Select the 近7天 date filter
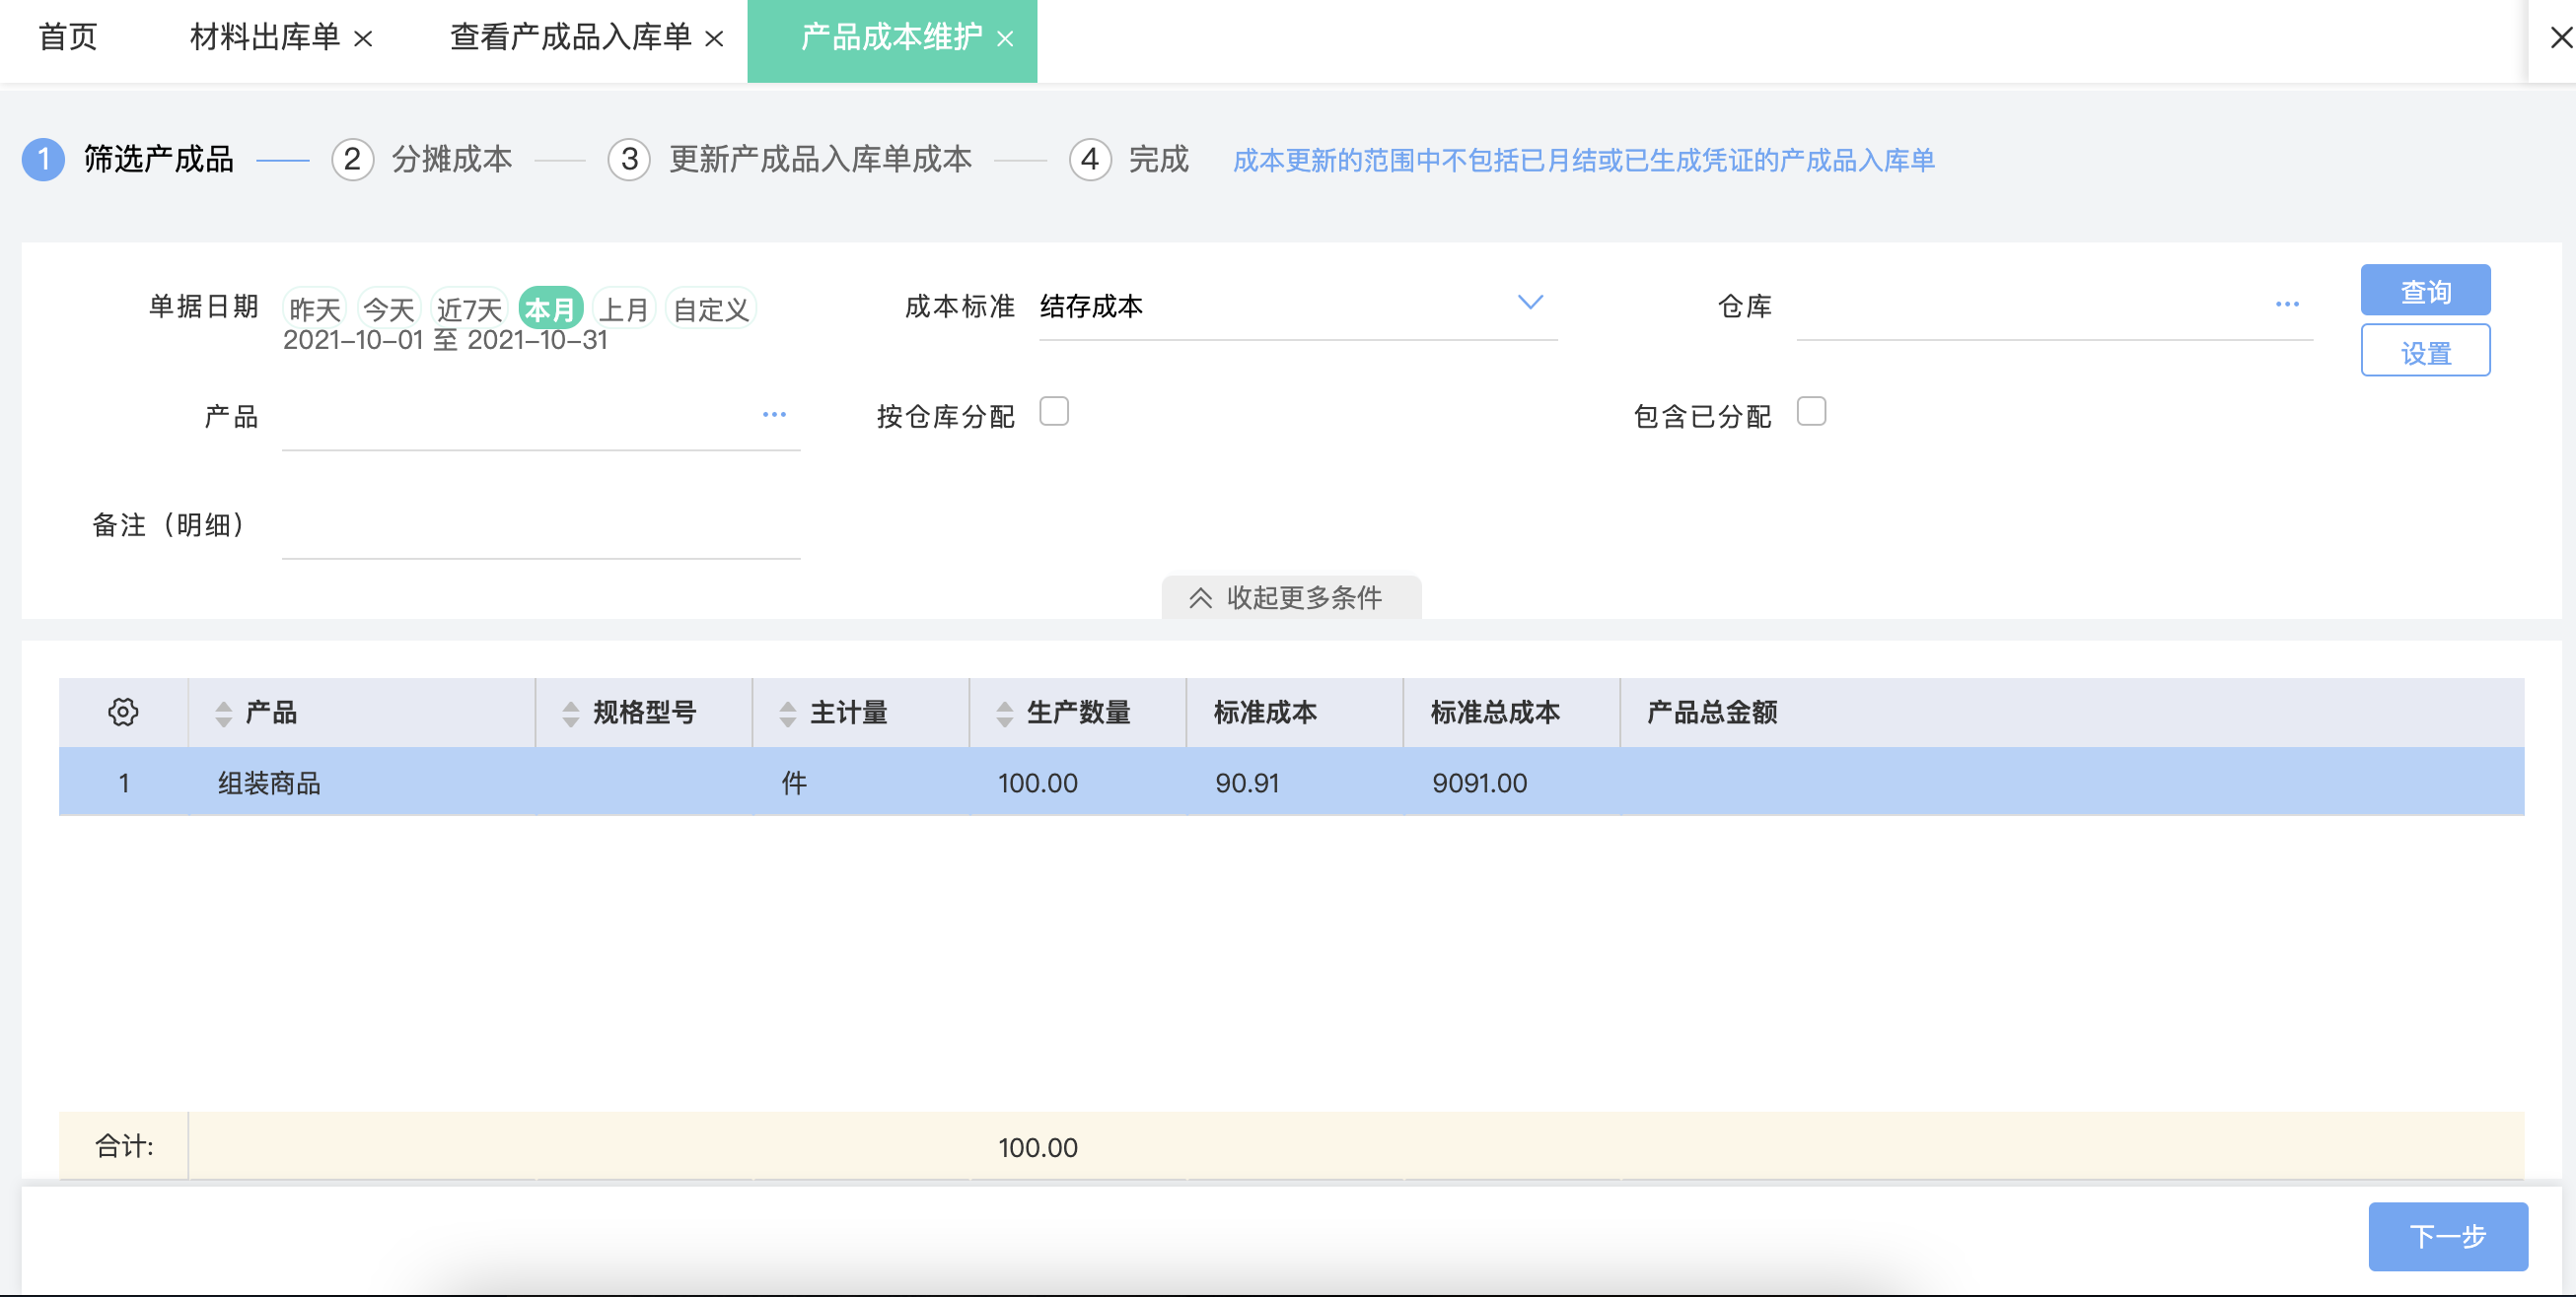2576x1297 pixels. pos(469,308)
